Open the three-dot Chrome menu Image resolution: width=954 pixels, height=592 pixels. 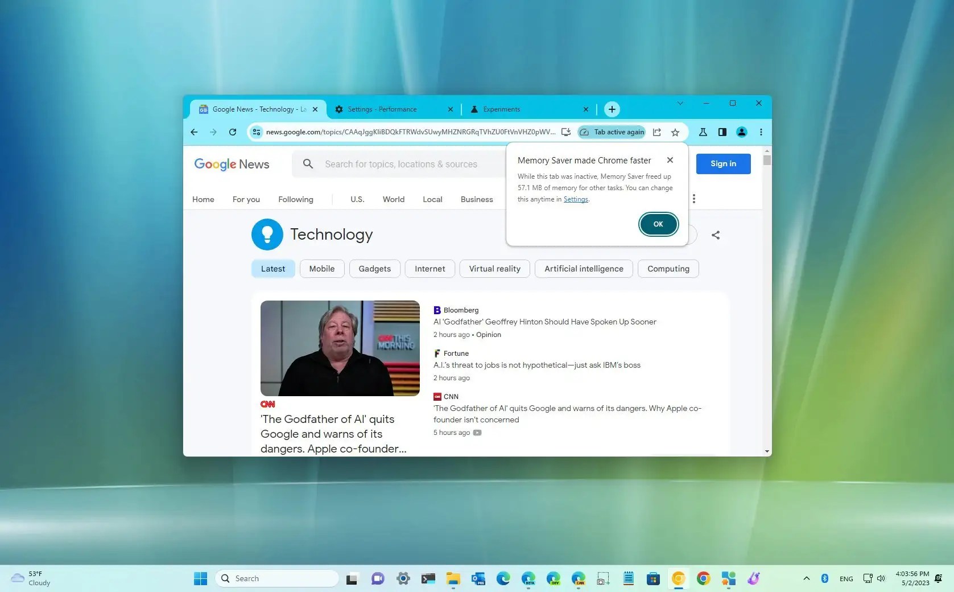tap(761, 131)
